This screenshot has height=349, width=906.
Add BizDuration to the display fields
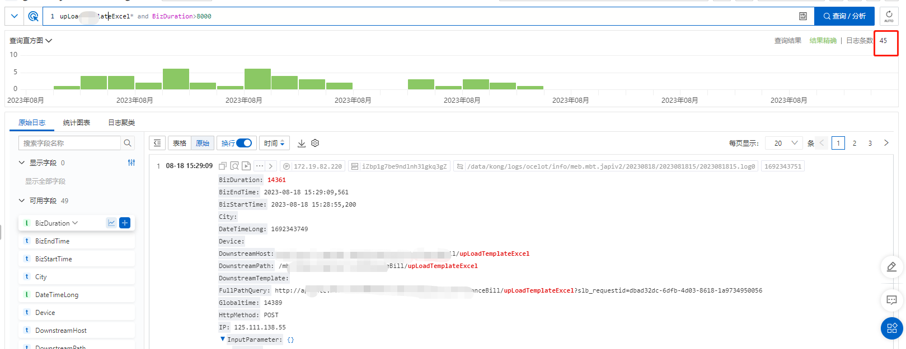(x=125, y=223)
